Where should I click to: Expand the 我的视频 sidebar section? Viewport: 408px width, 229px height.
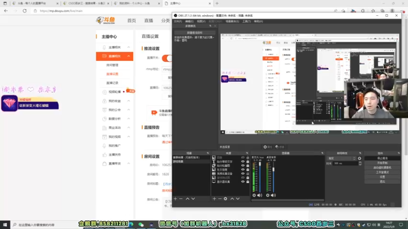[x=129, y=136]
